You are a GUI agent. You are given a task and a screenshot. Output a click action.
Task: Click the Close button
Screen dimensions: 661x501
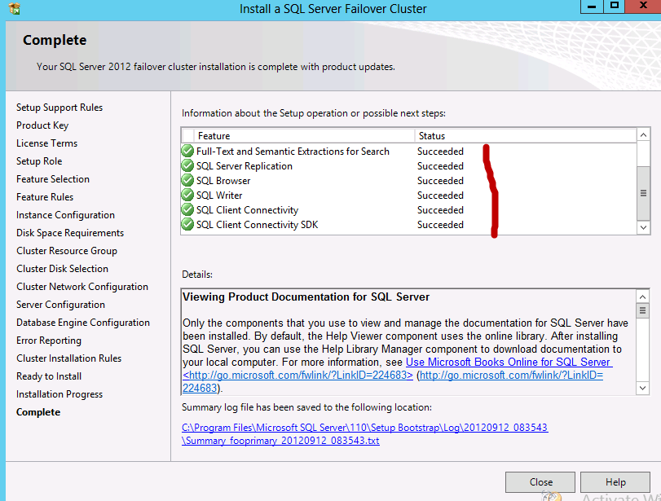[x=540, y=481]
